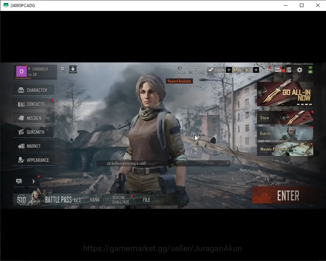The height and width of the screenshot is (261, 326).
Task: Open the mailbox envelope icon
Action: point(278,70)
